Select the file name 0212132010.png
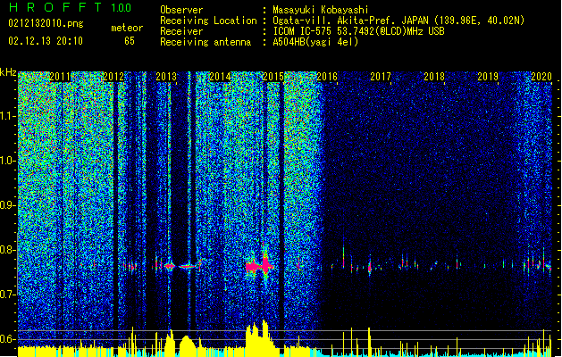The height and width of the screenshot is (357, 562). pos(46,24)
